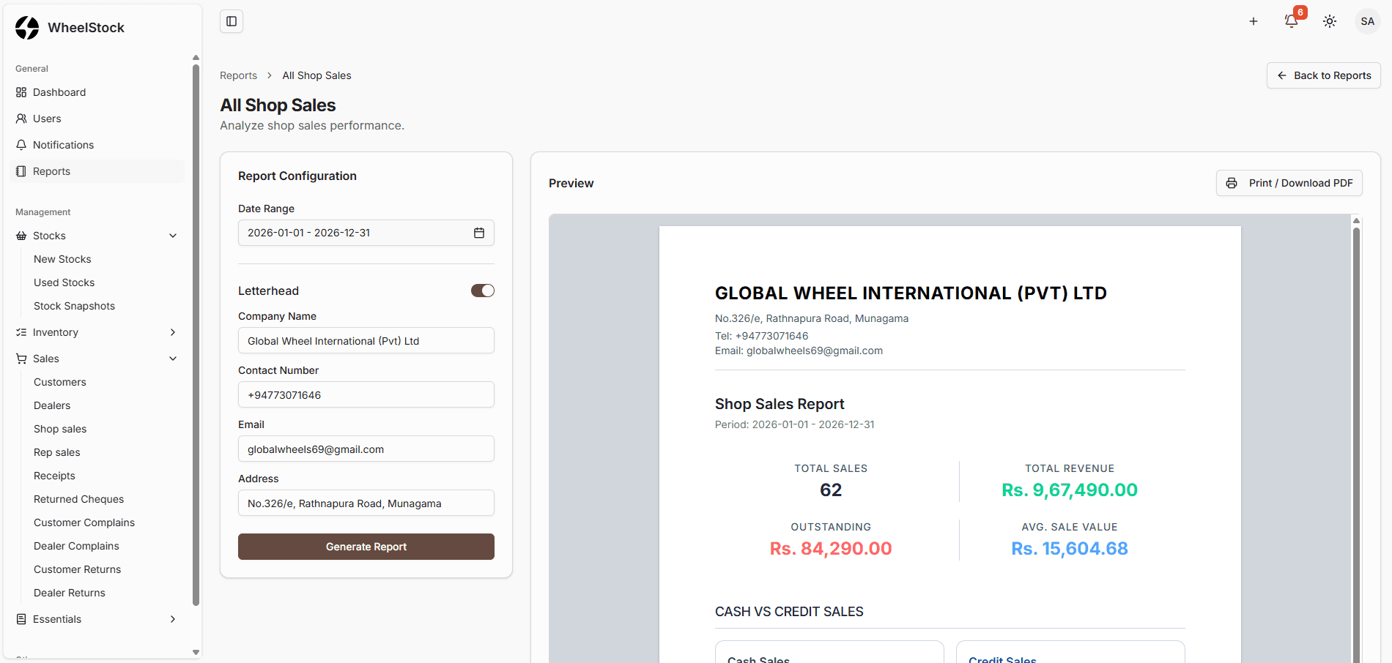
Task: Follow the Reports breadcrumb link
Action: (238, 75)
